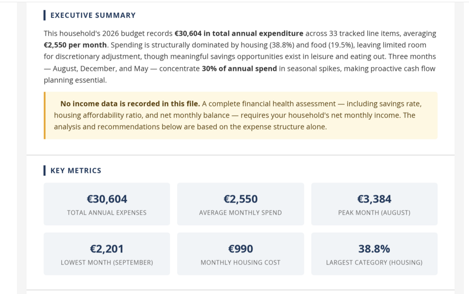The height and width of the screenshot is (294, 469).
Task: Select the Monthly Housing Cost card
Action: click(x=240, y=254)
